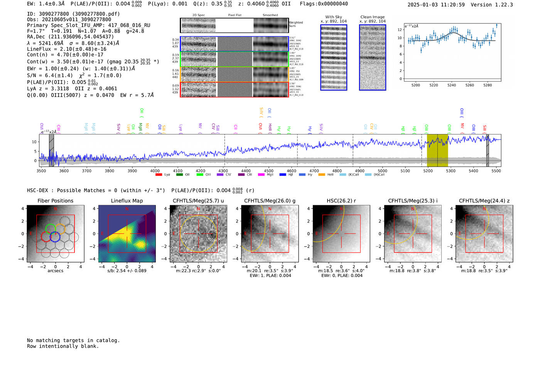Select the red-bordered fiber spectrum row
This screenshot has height=367, width=540.
tap(235, 89)
